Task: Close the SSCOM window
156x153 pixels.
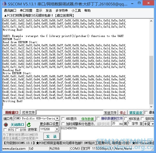Action: point(149,3)
